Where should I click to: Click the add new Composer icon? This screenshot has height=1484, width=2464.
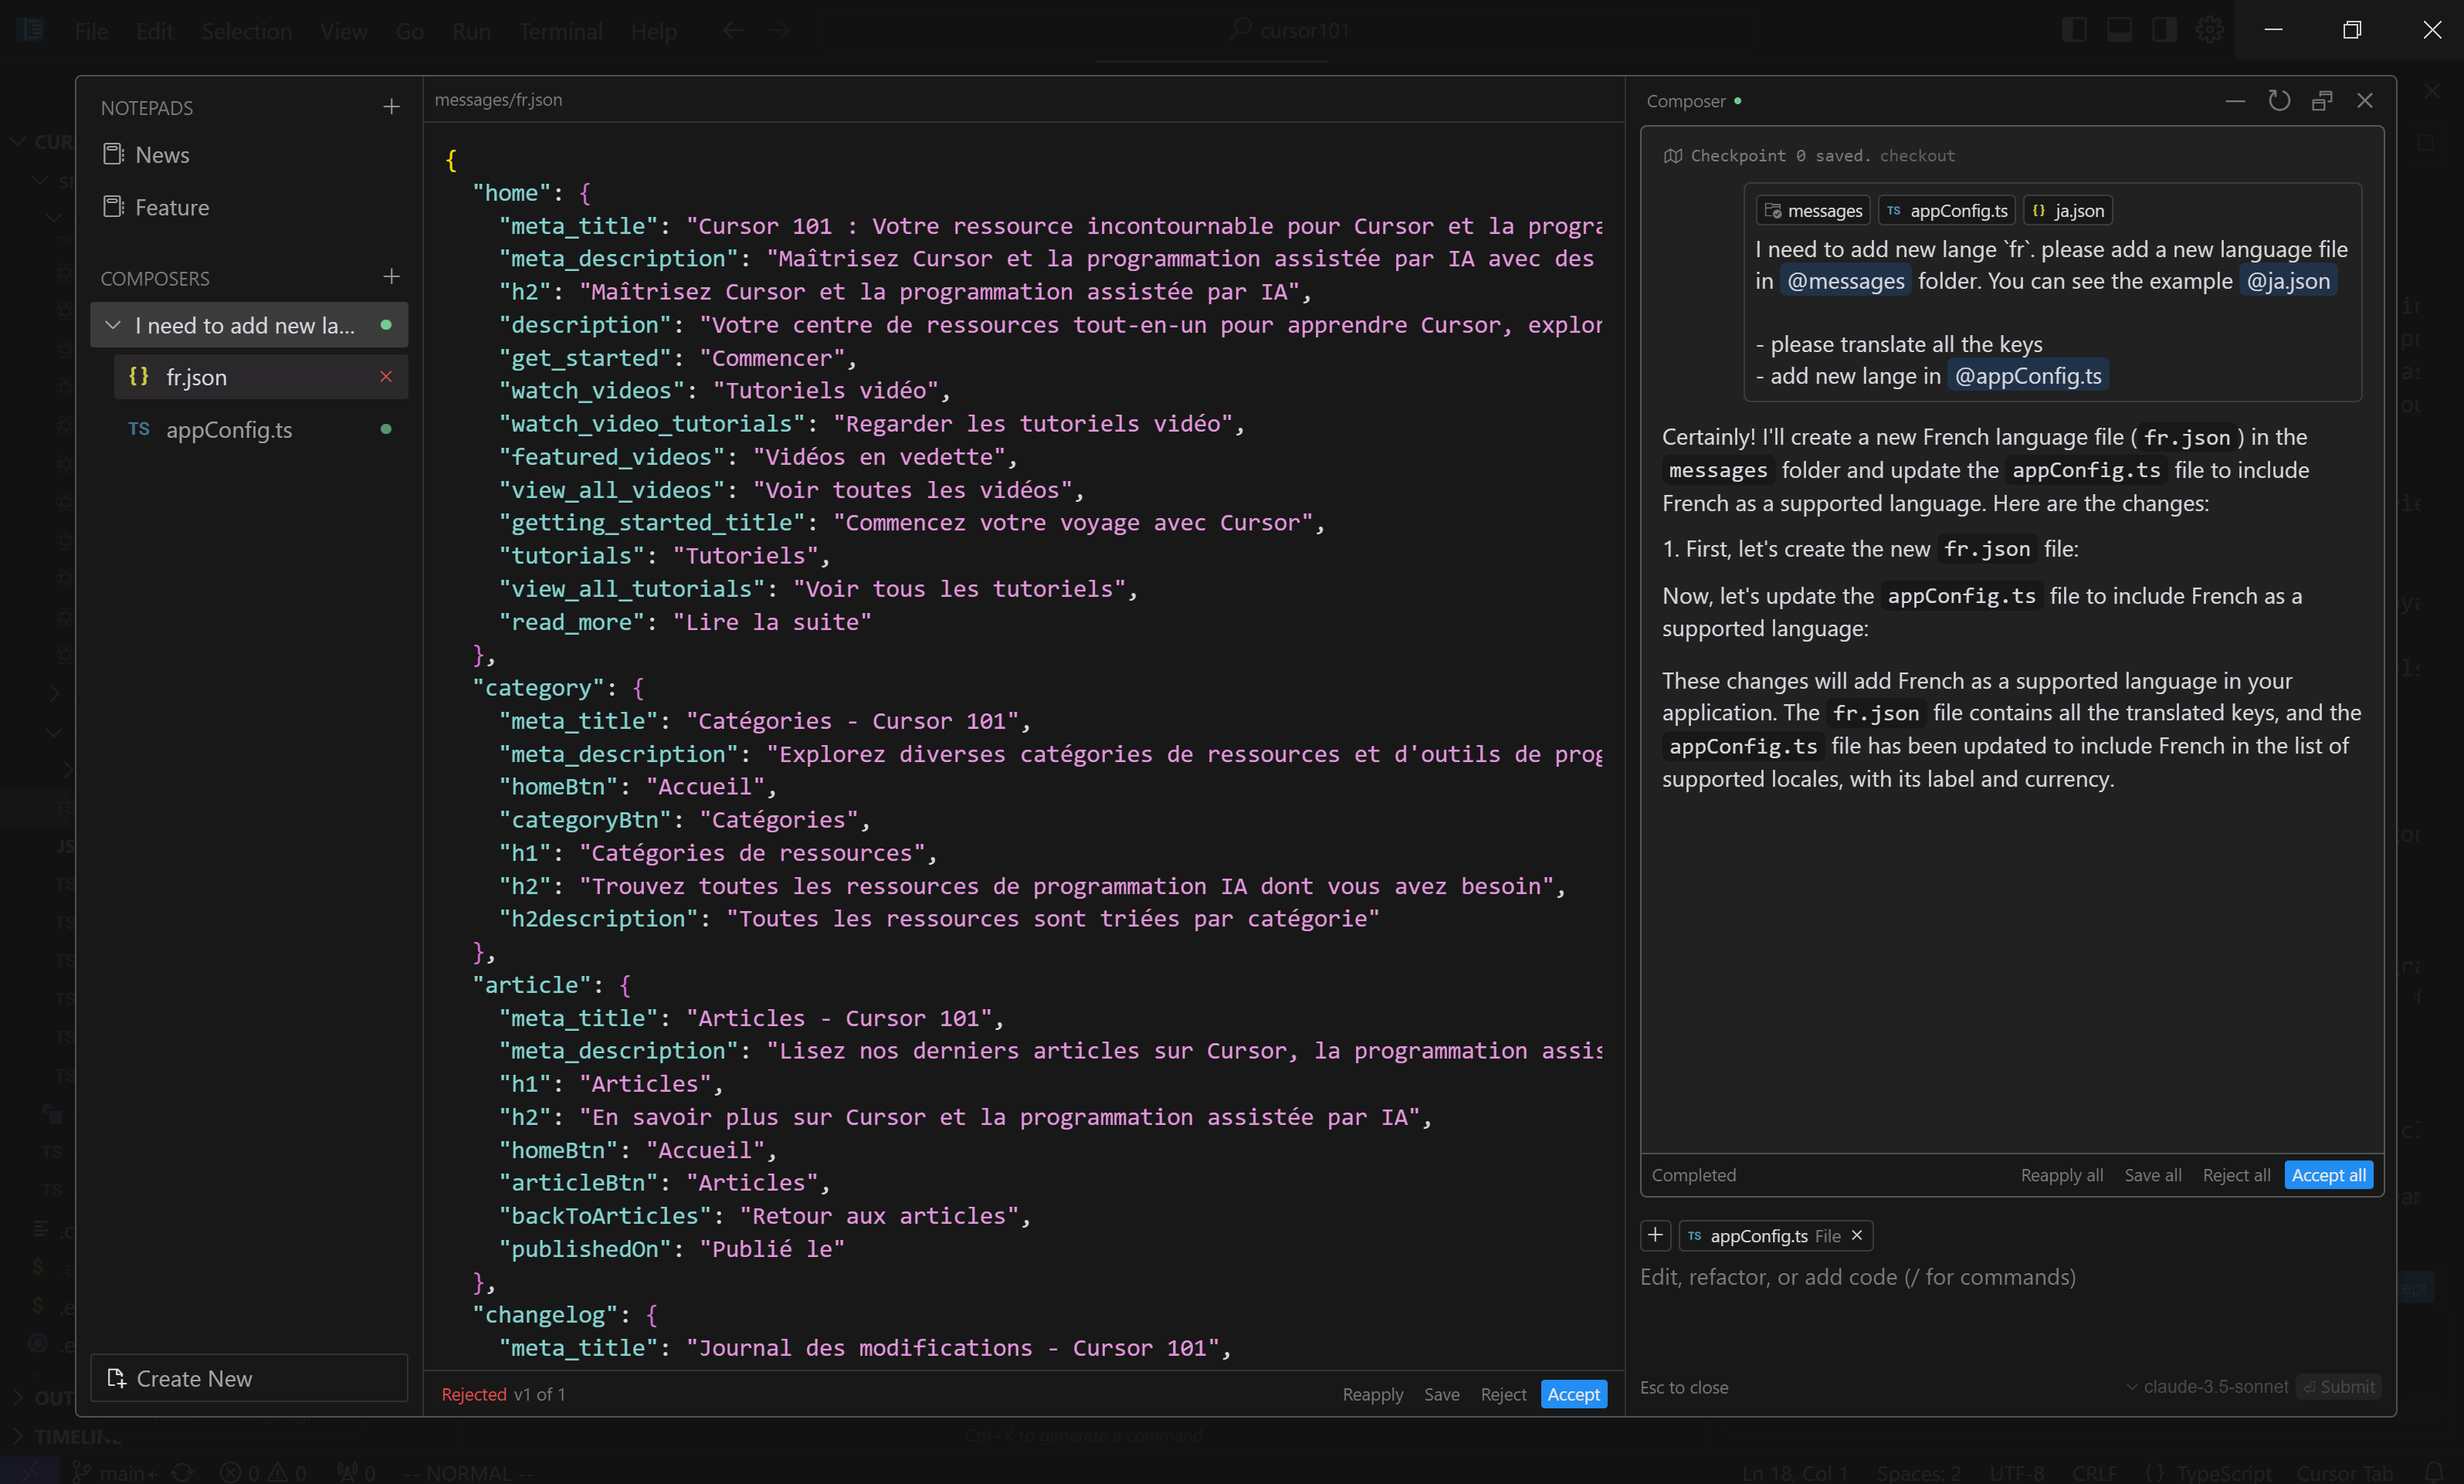click(x=389, y=276)
